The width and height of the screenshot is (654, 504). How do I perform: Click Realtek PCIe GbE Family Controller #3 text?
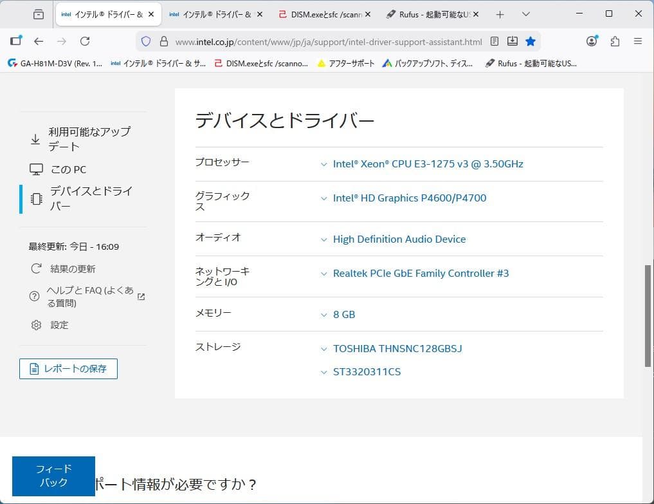point(421,274)
